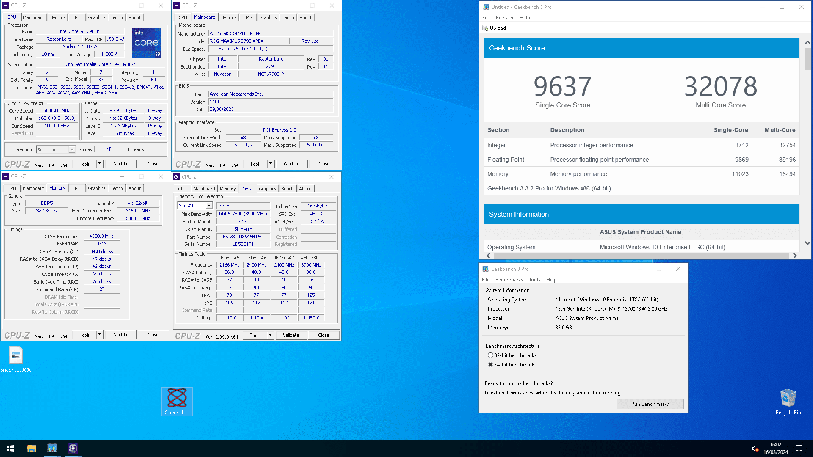Click Geekbench results horizontal scrollbar thumb
Screen dimensions: 813x457
641,256
